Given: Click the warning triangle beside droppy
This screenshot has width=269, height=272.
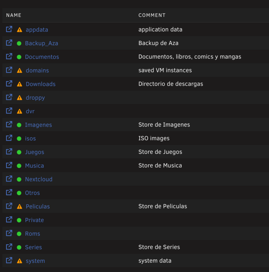Looking at the screenshot, I should 20,98.
